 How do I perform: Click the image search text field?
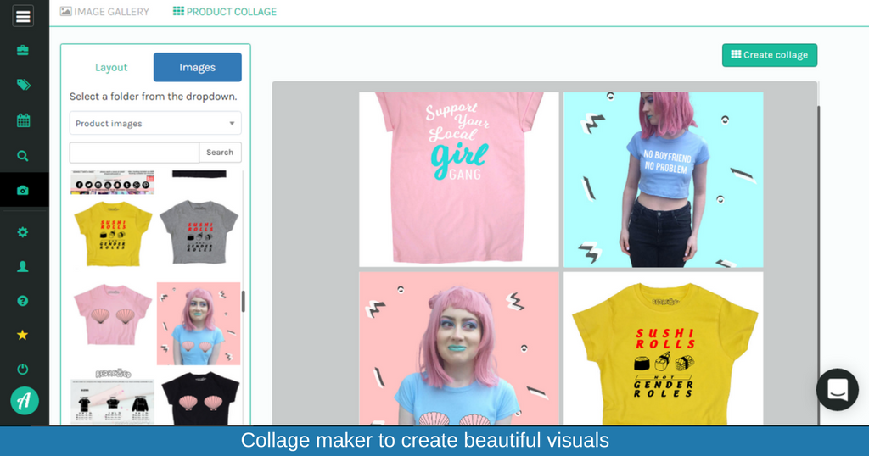coord(134,153)
